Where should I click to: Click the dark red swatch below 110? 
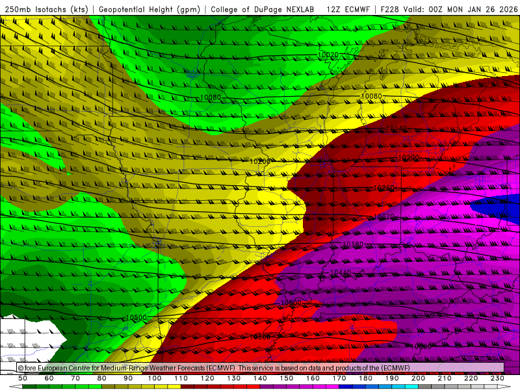[187, 387]
